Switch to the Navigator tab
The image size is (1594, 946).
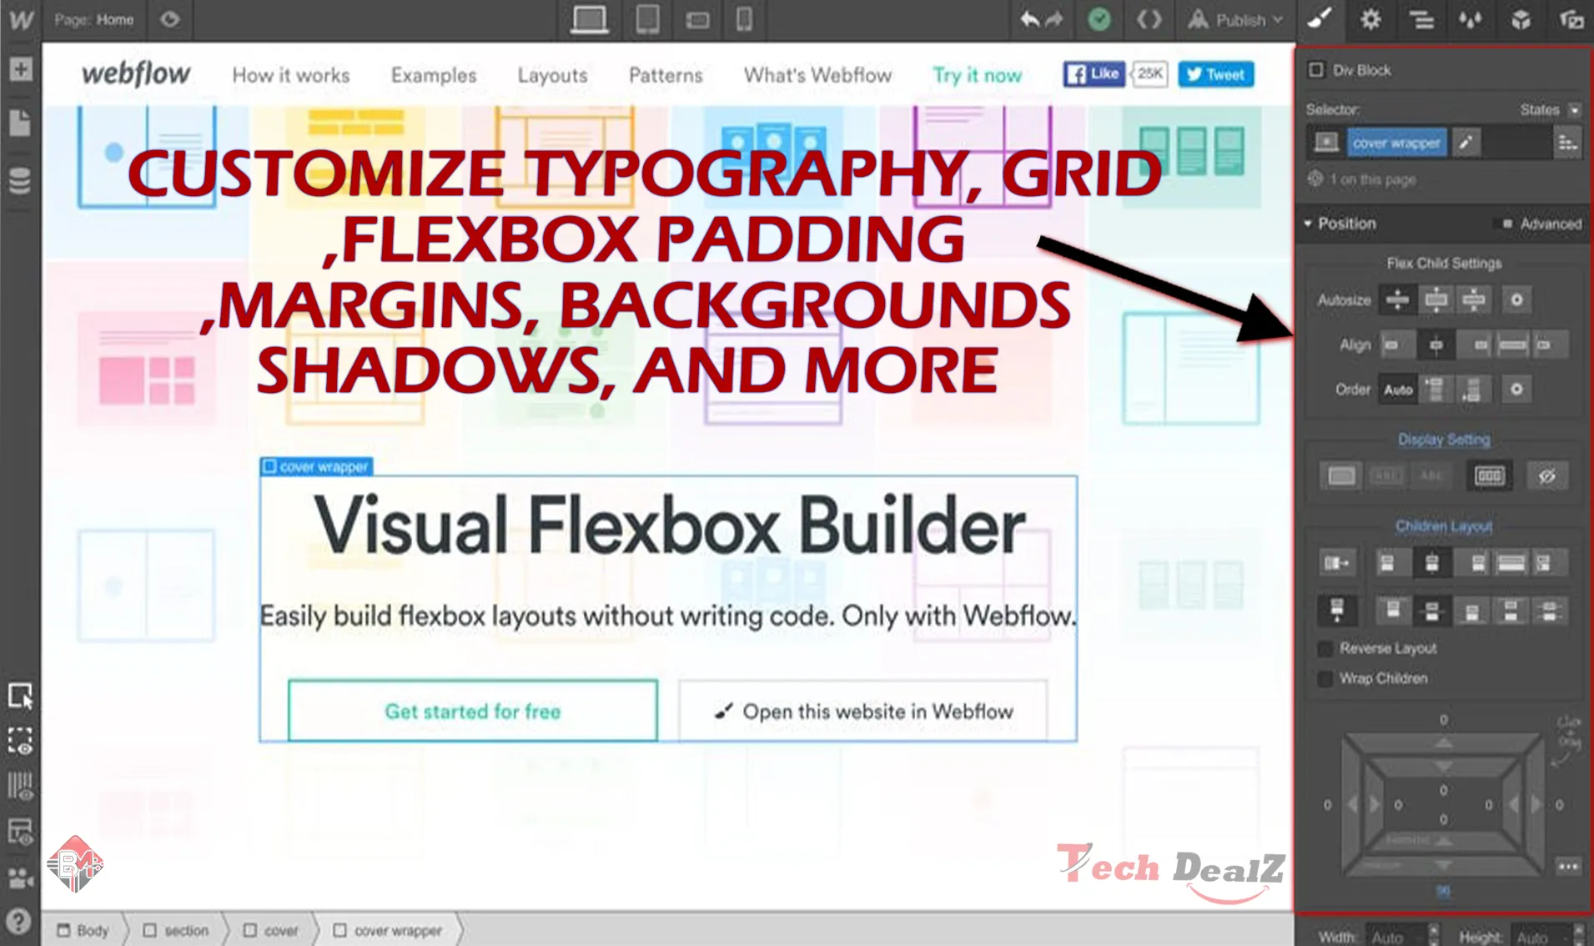pos(1421,19)
